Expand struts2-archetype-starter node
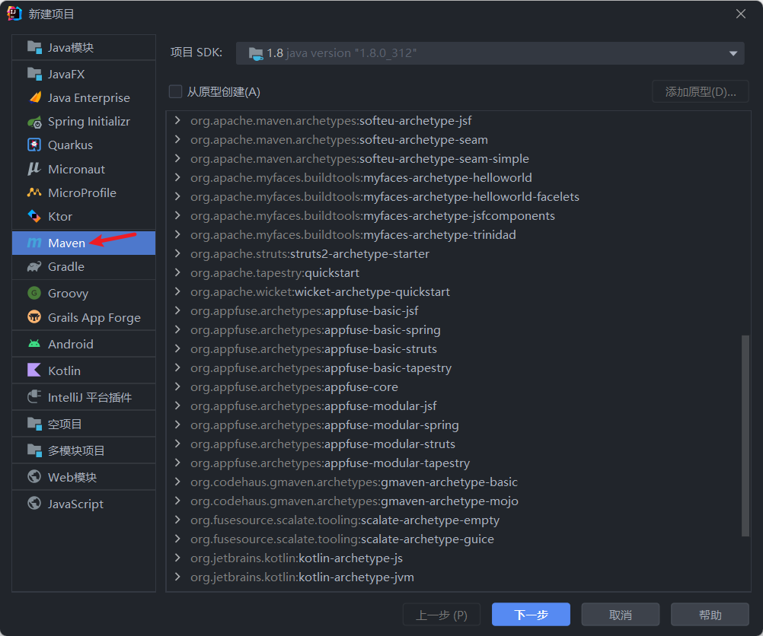The height and width of the screenshot is (636, 763). click(177, 253)
